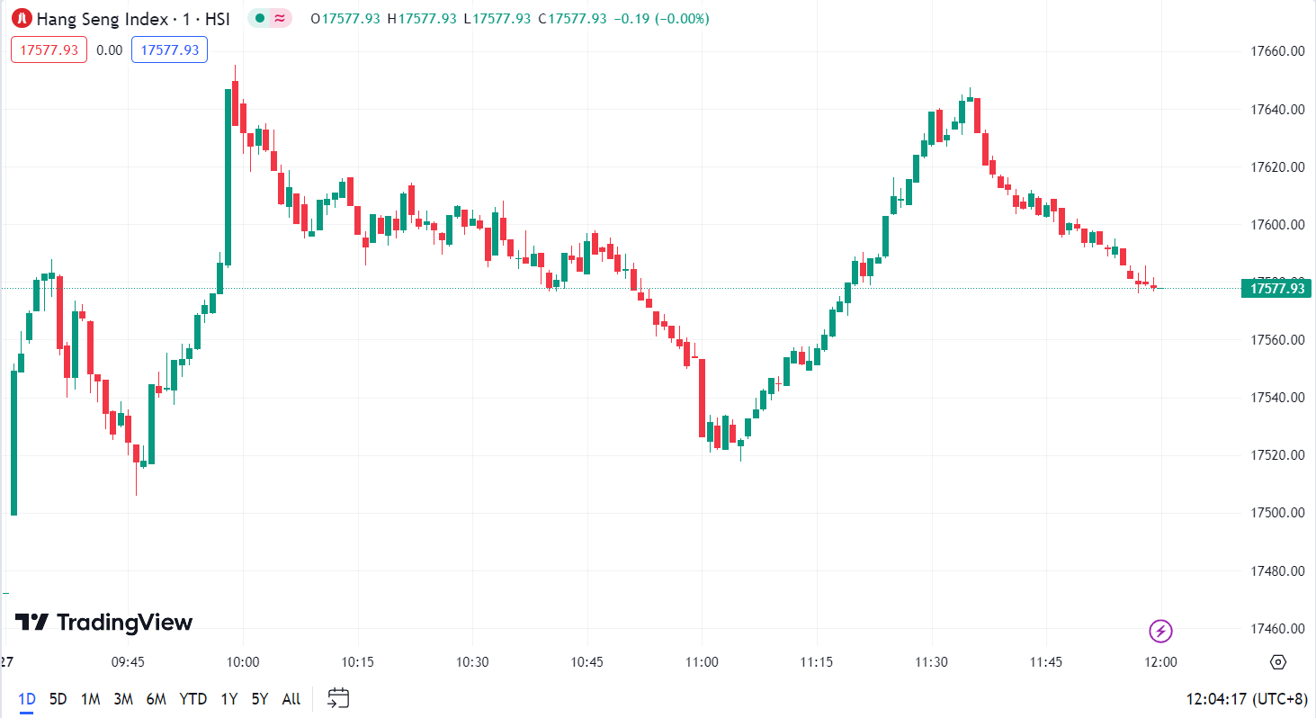Open timezone menu at 12:04:17 (UTC+8)
This screenshot has width=1316, height=718.
click(x=1246, y=699)
